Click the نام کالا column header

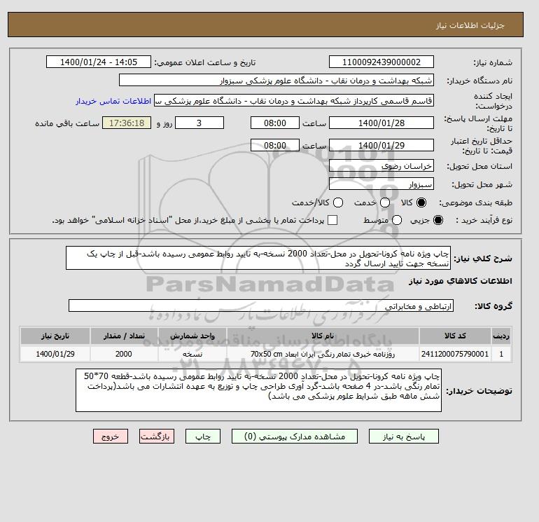tap(323, 336)
